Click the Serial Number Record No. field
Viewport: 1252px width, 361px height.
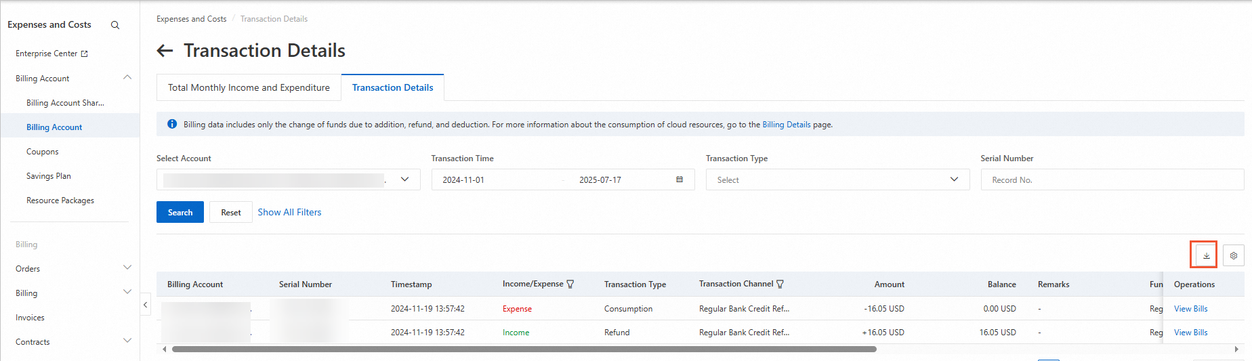[x=1112, y=179]
